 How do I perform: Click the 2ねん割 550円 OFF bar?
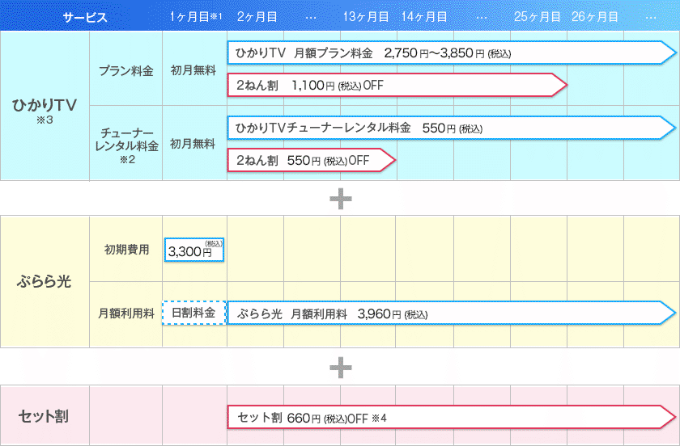pos(312,160)
